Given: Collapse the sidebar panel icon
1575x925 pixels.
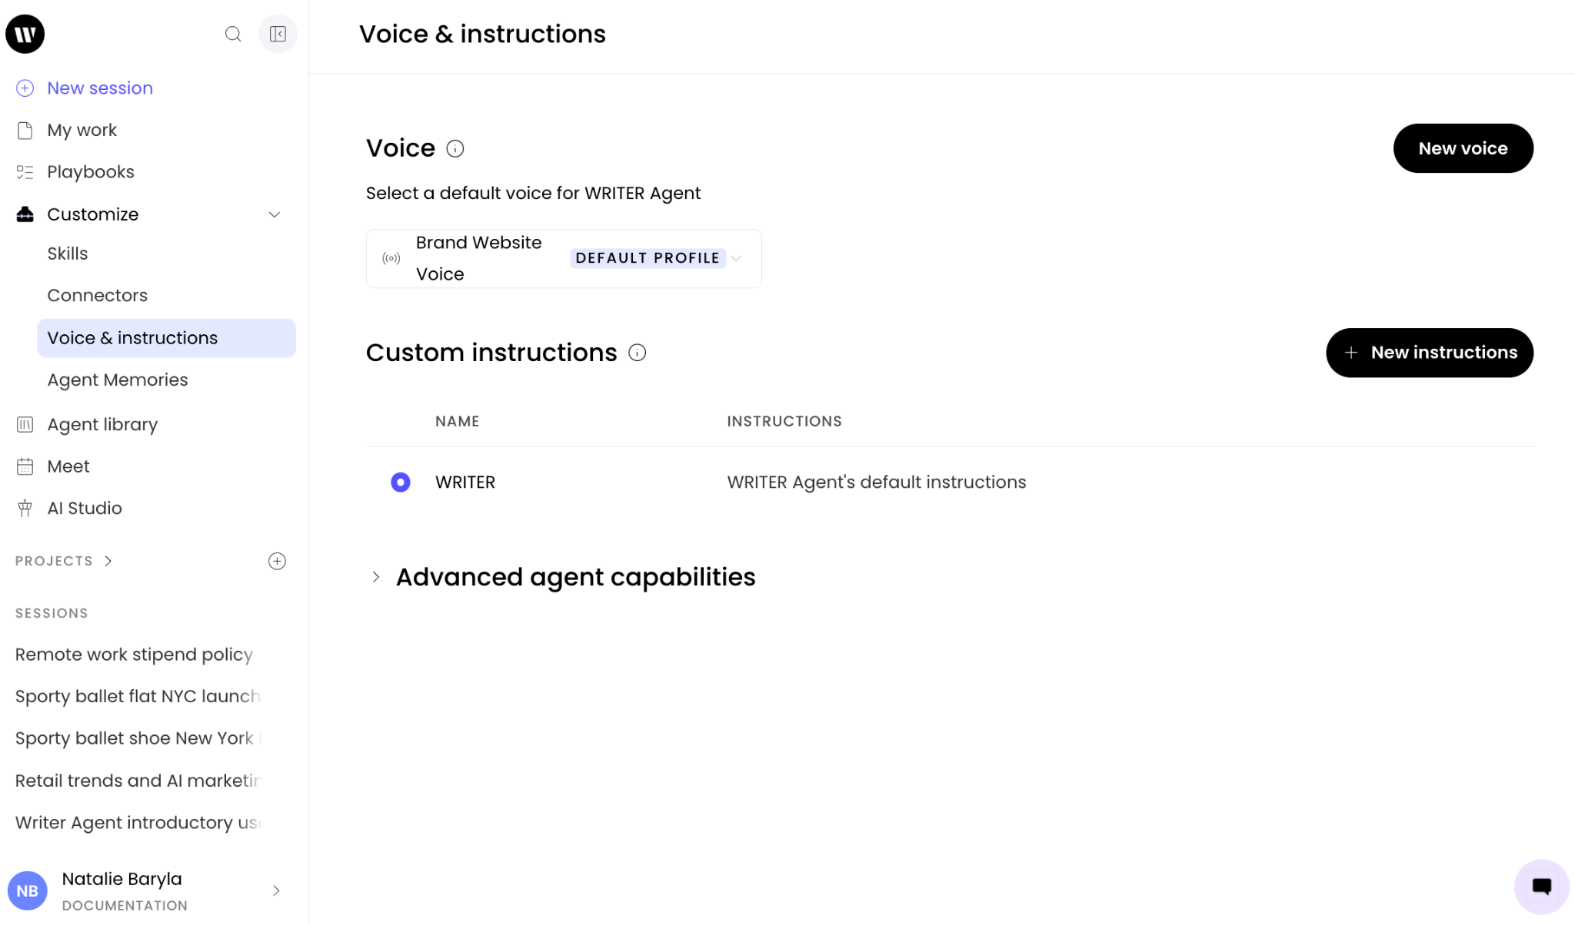Looking at the screenshot, I should coord(278,34).
